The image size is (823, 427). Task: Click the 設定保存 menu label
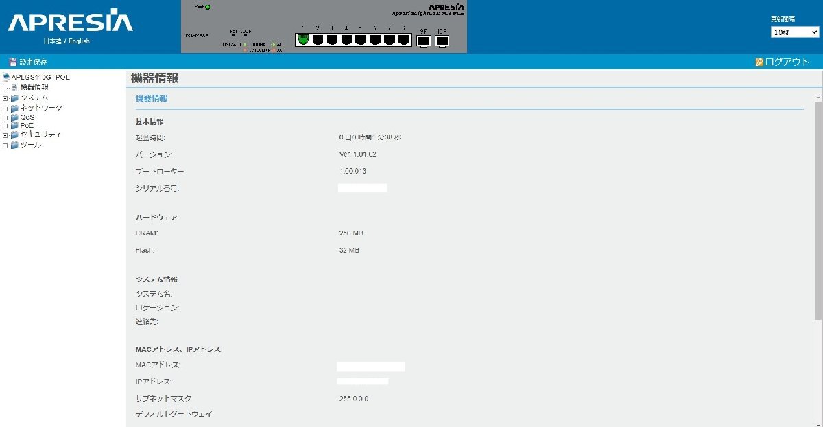pyautogui.click(x=34, y=62)
